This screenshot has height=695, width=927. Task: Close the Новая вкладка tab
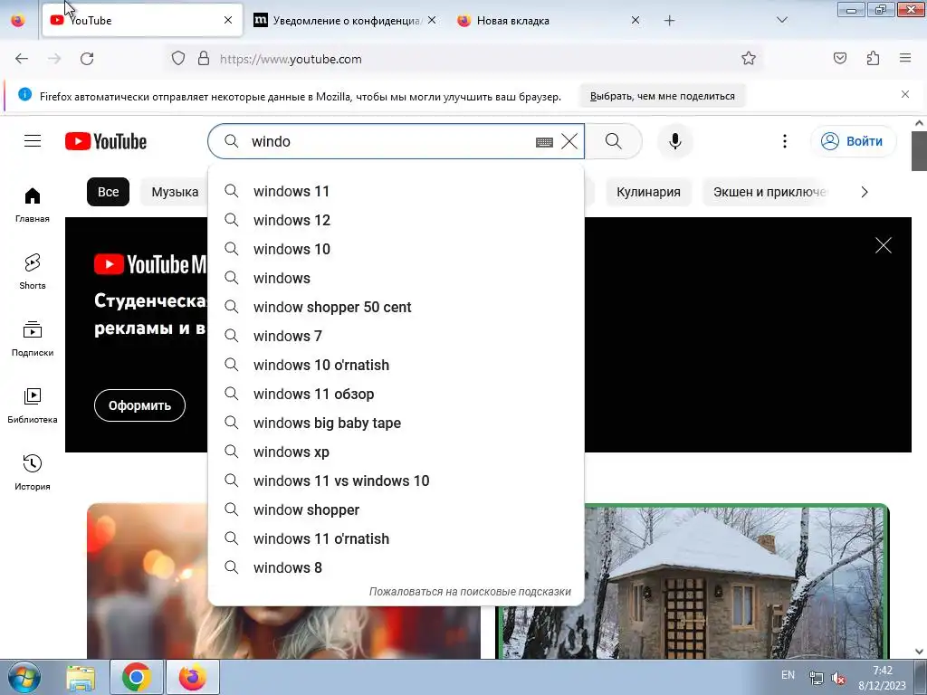tap(636, 20)
